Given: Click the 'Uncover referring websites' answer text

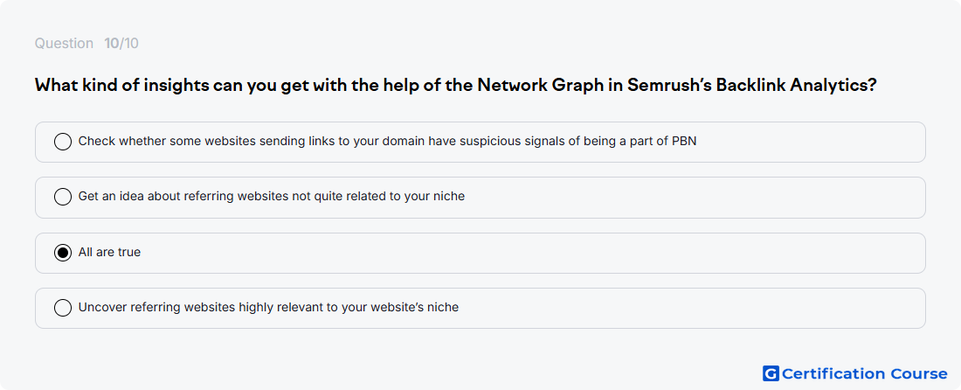Looking at the screenshot, I should tap(268, 307).
